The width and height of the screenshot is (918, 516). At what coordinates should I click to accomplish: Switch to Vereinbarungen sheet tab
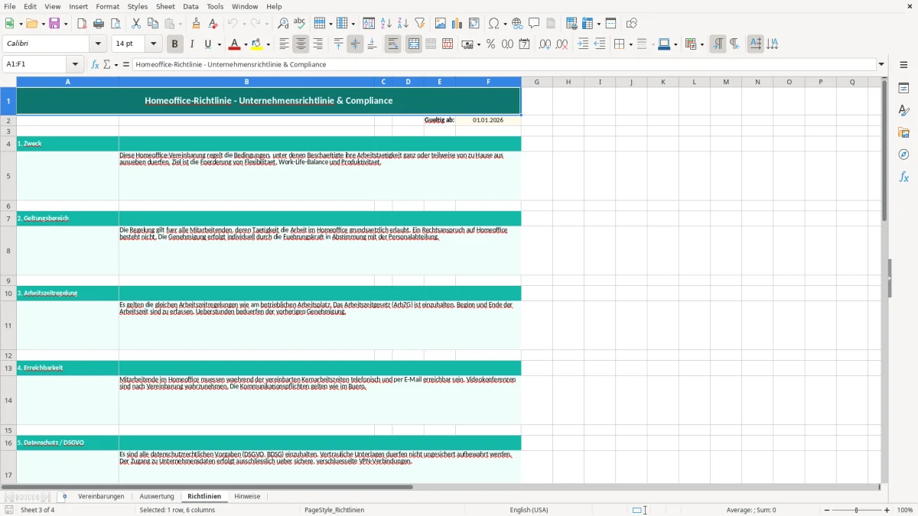101,497
